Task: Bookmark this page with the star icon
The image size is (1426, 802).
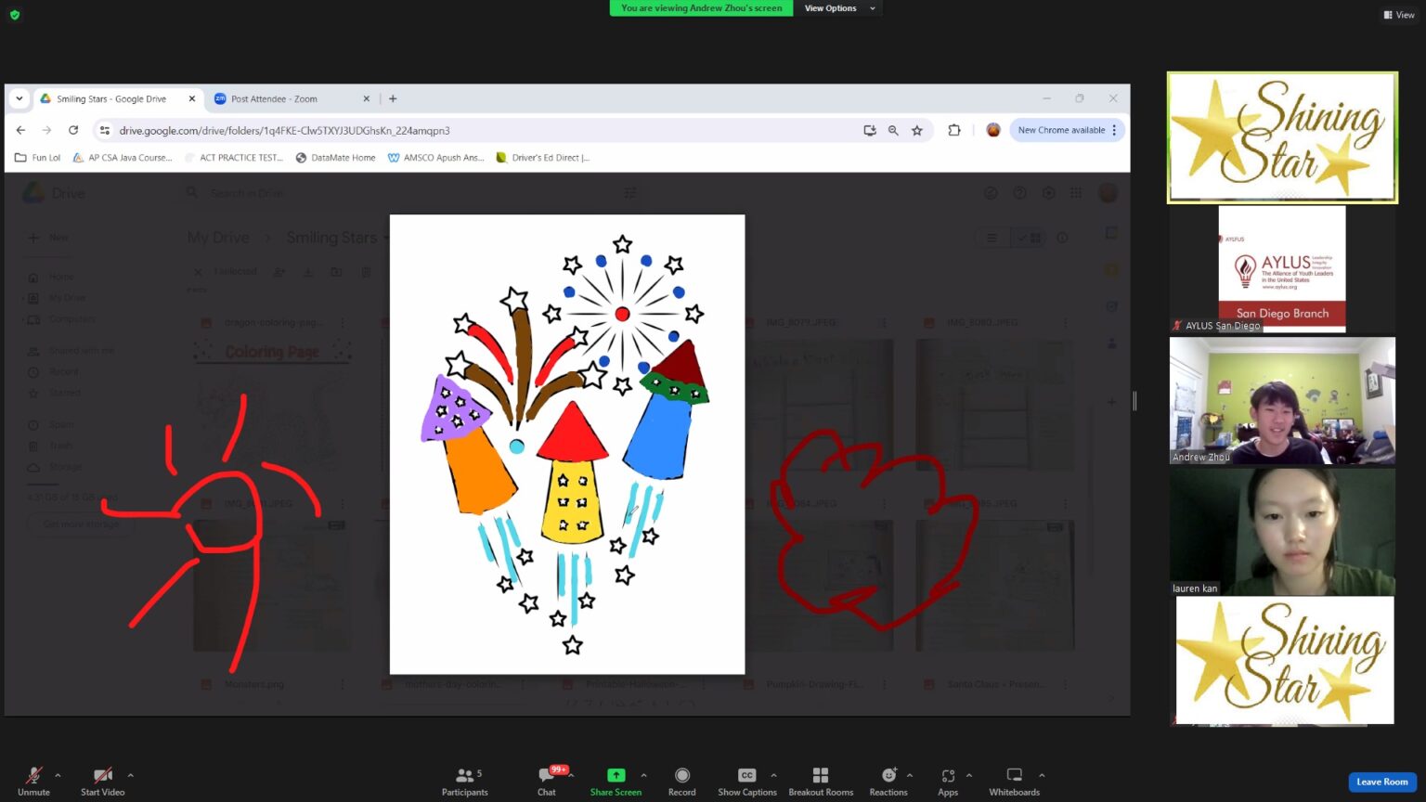Action: [917, 130]
